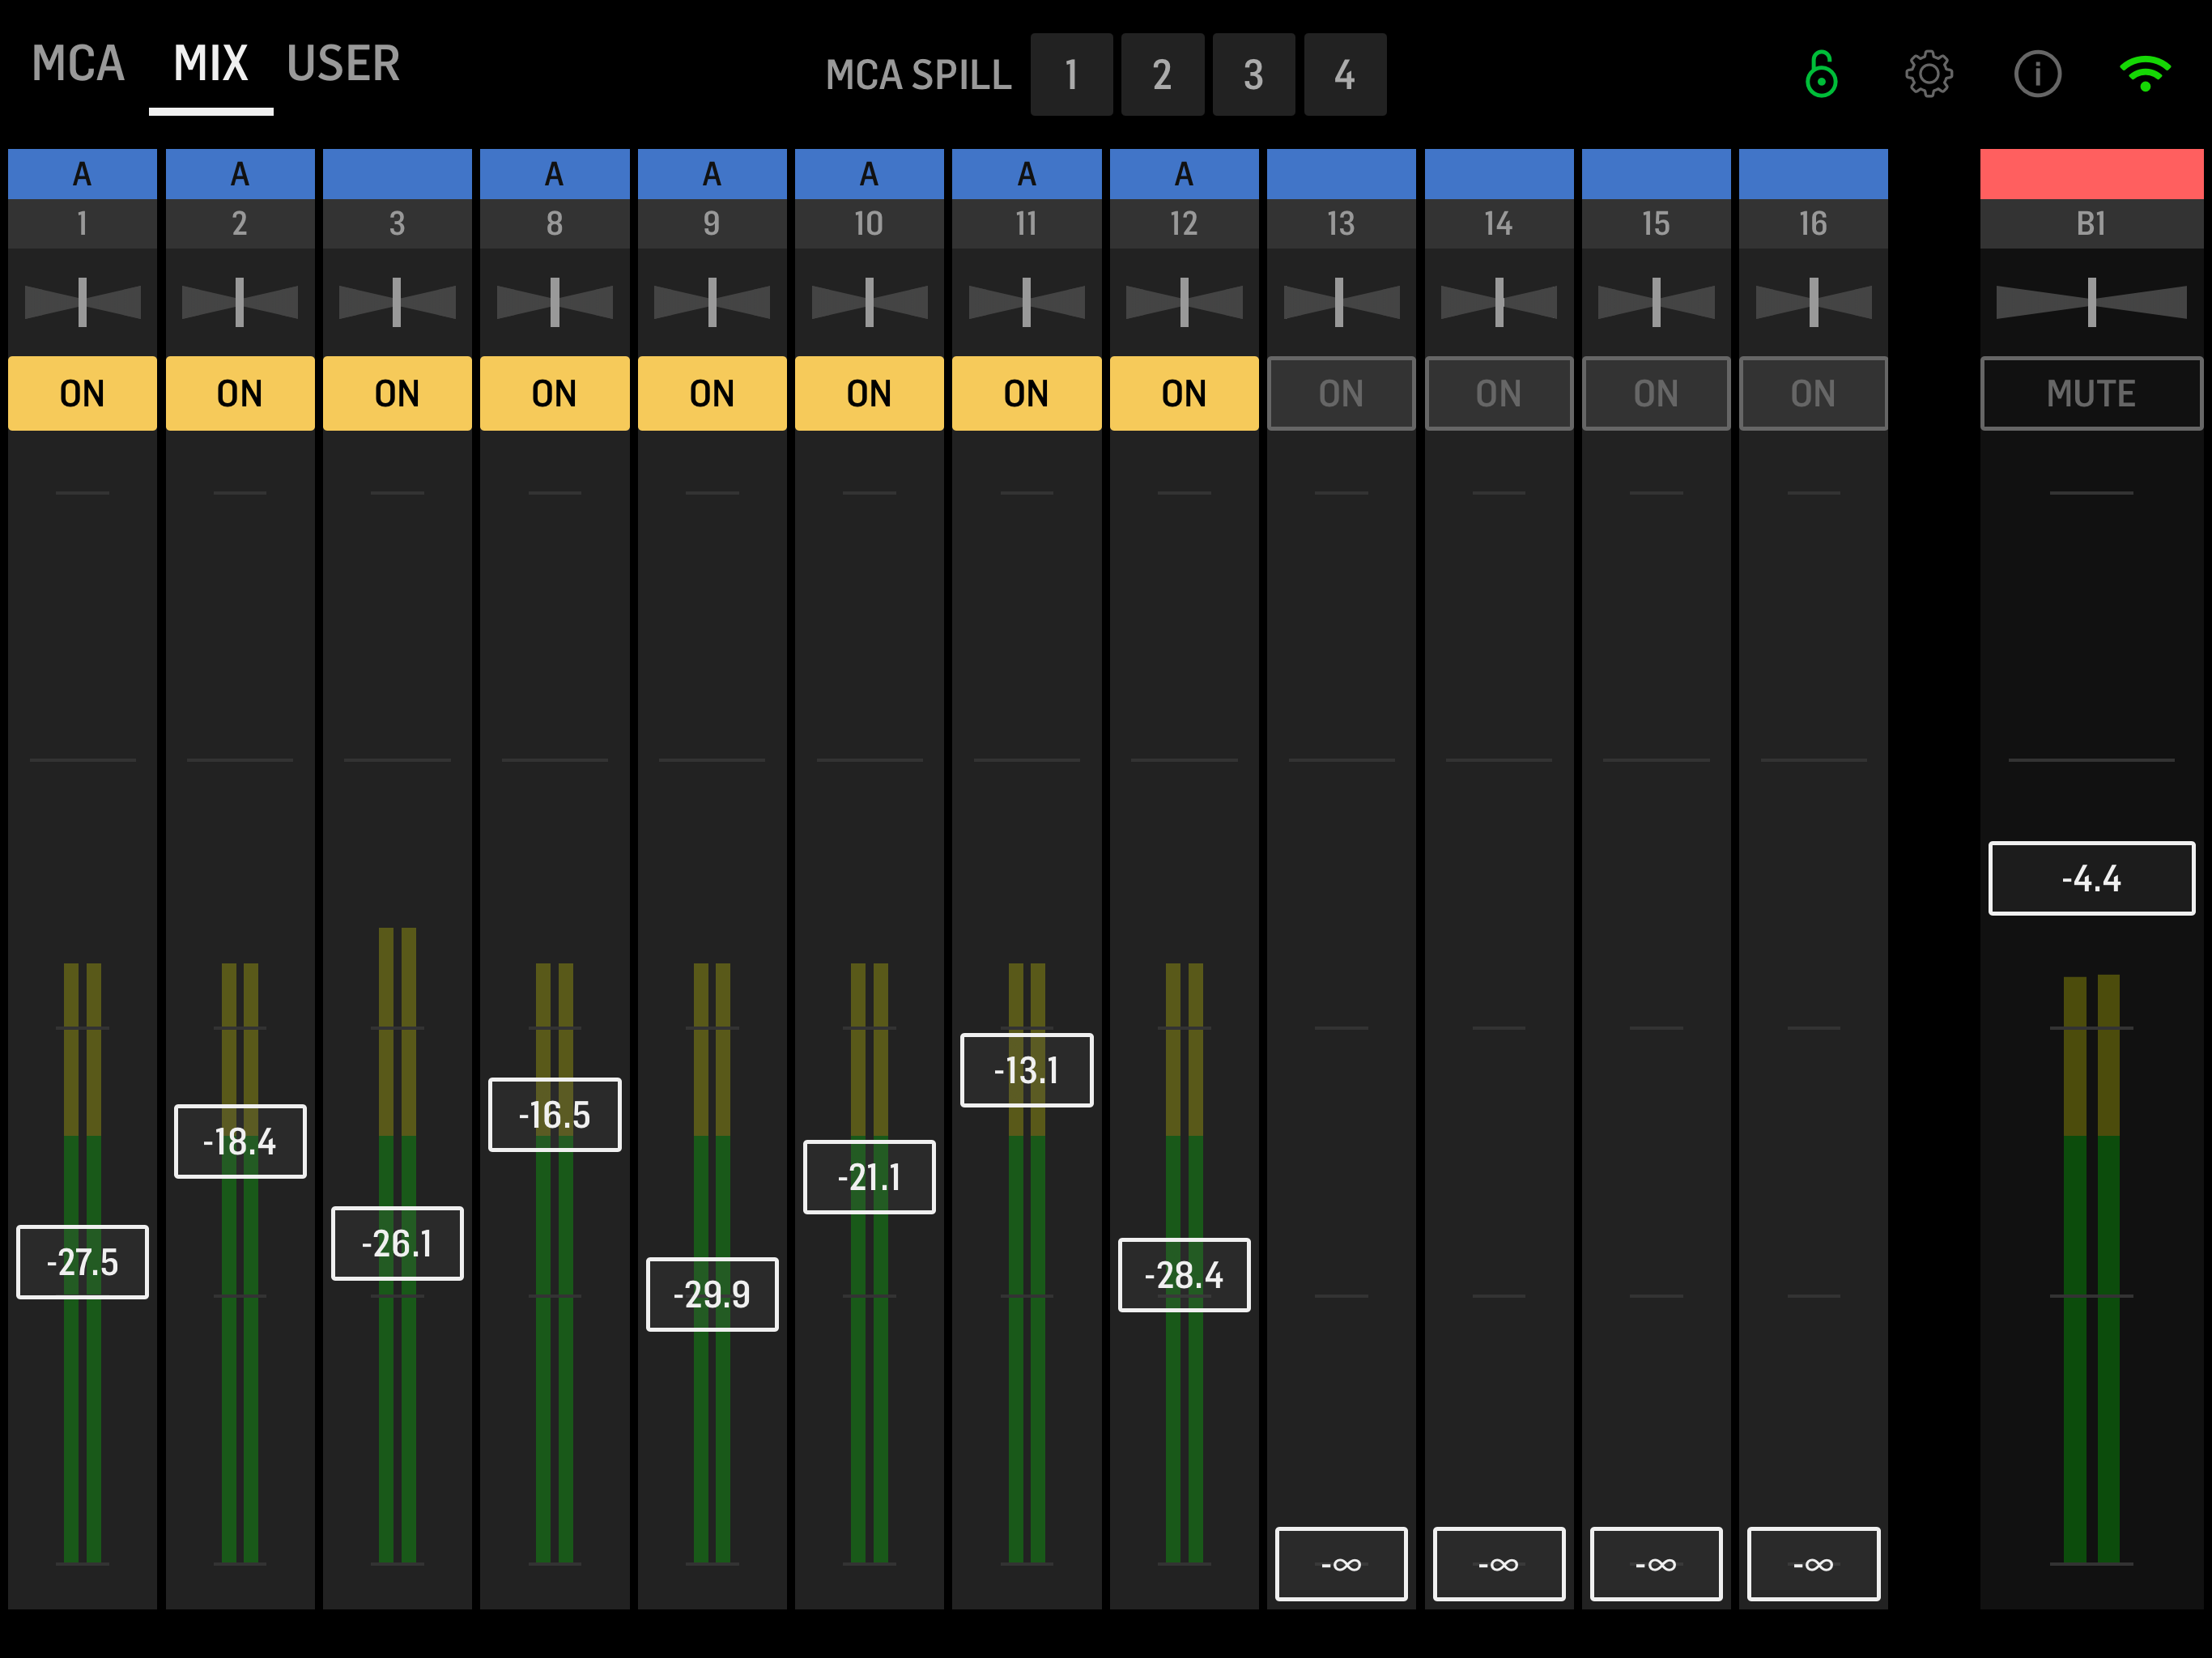Click channel 13 fader at minus infinity
This screenshot has height=1658, width=2212.
coord(1341,1564)
